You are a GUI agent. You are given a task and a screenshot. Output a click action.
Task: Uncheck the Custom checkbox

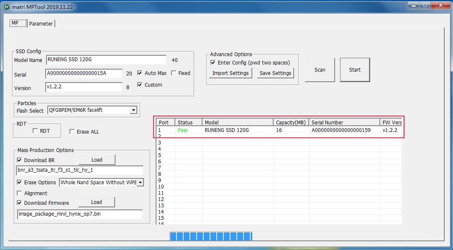[140, 85]
